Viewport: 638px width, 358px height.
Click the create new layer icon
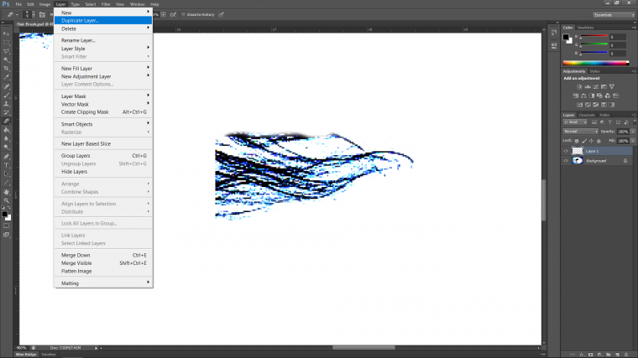[617, 355]
